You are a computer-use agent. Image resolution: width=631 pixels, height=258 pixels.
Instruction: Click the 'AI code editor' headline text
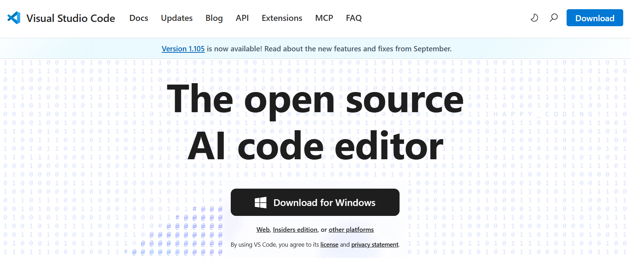pos(315,146)
